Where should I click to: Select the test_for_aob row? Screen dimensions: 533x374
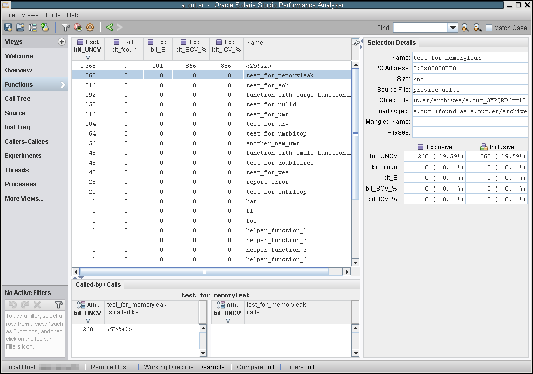(x=211, y=85)
